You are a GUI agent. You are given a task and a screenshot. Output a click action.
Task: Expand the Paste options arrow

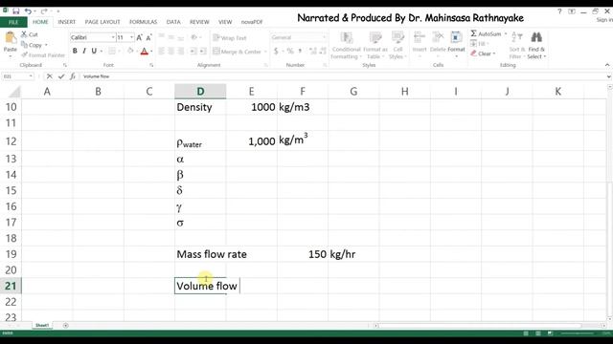coord(11,56)
